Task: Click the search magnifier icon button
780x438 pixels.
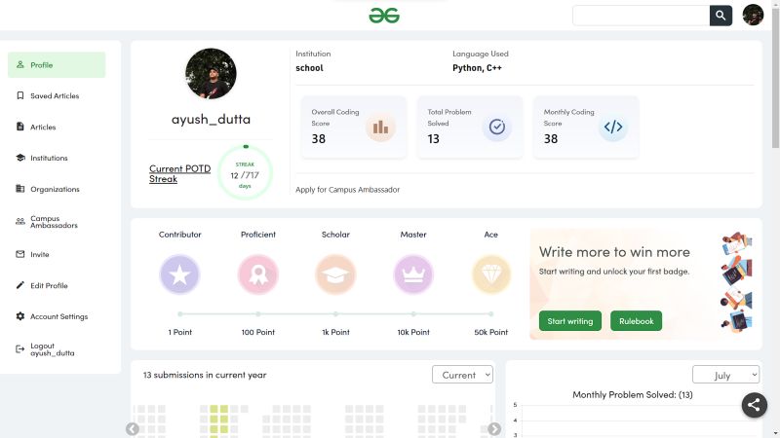Action: point(721,16)
